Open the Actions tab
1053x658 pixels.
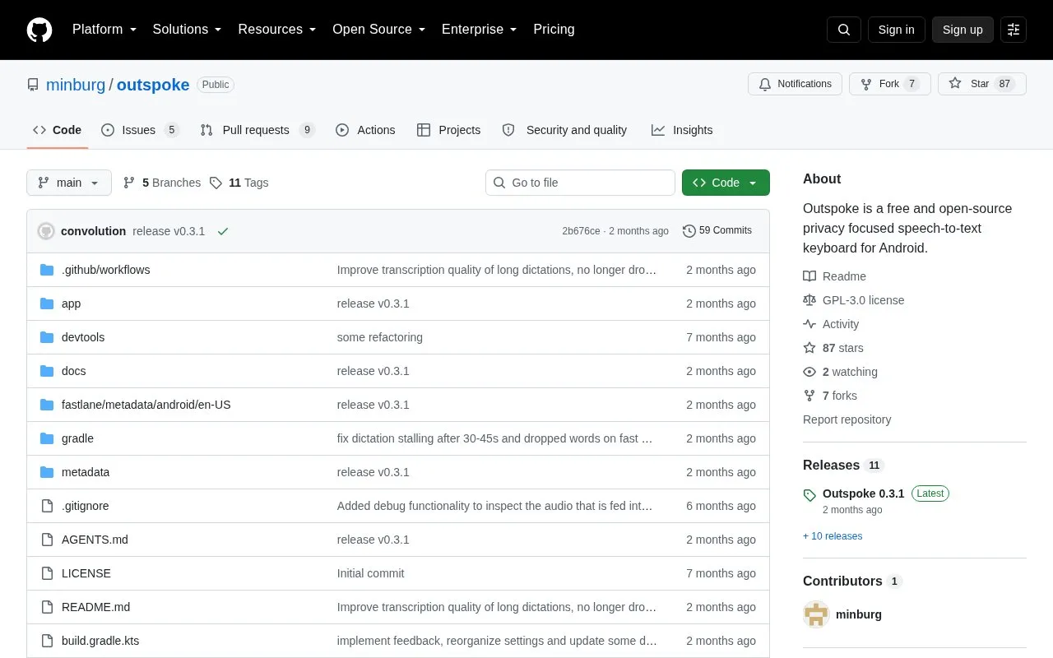click(365, 130)
